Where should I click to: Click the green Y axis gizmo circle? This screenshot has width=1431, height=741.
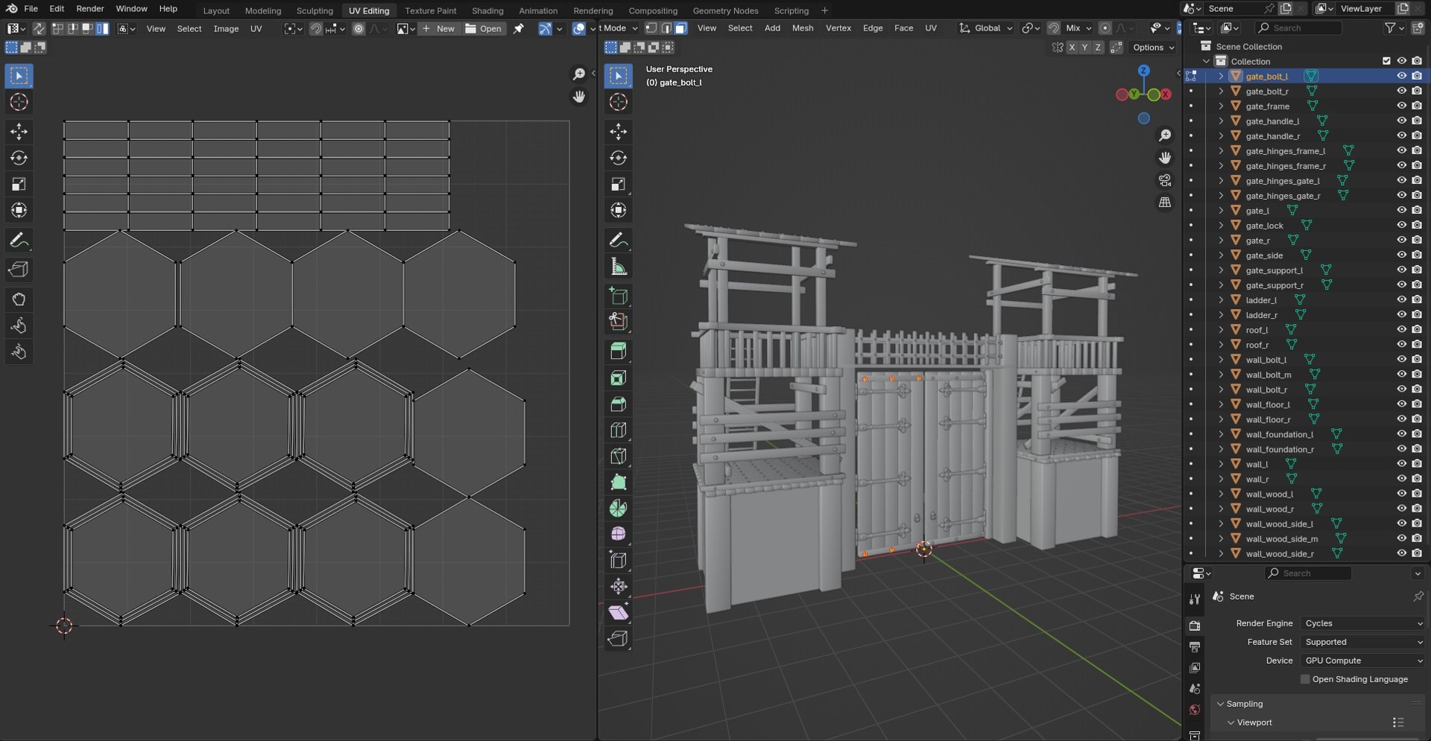click(1134, 95)
